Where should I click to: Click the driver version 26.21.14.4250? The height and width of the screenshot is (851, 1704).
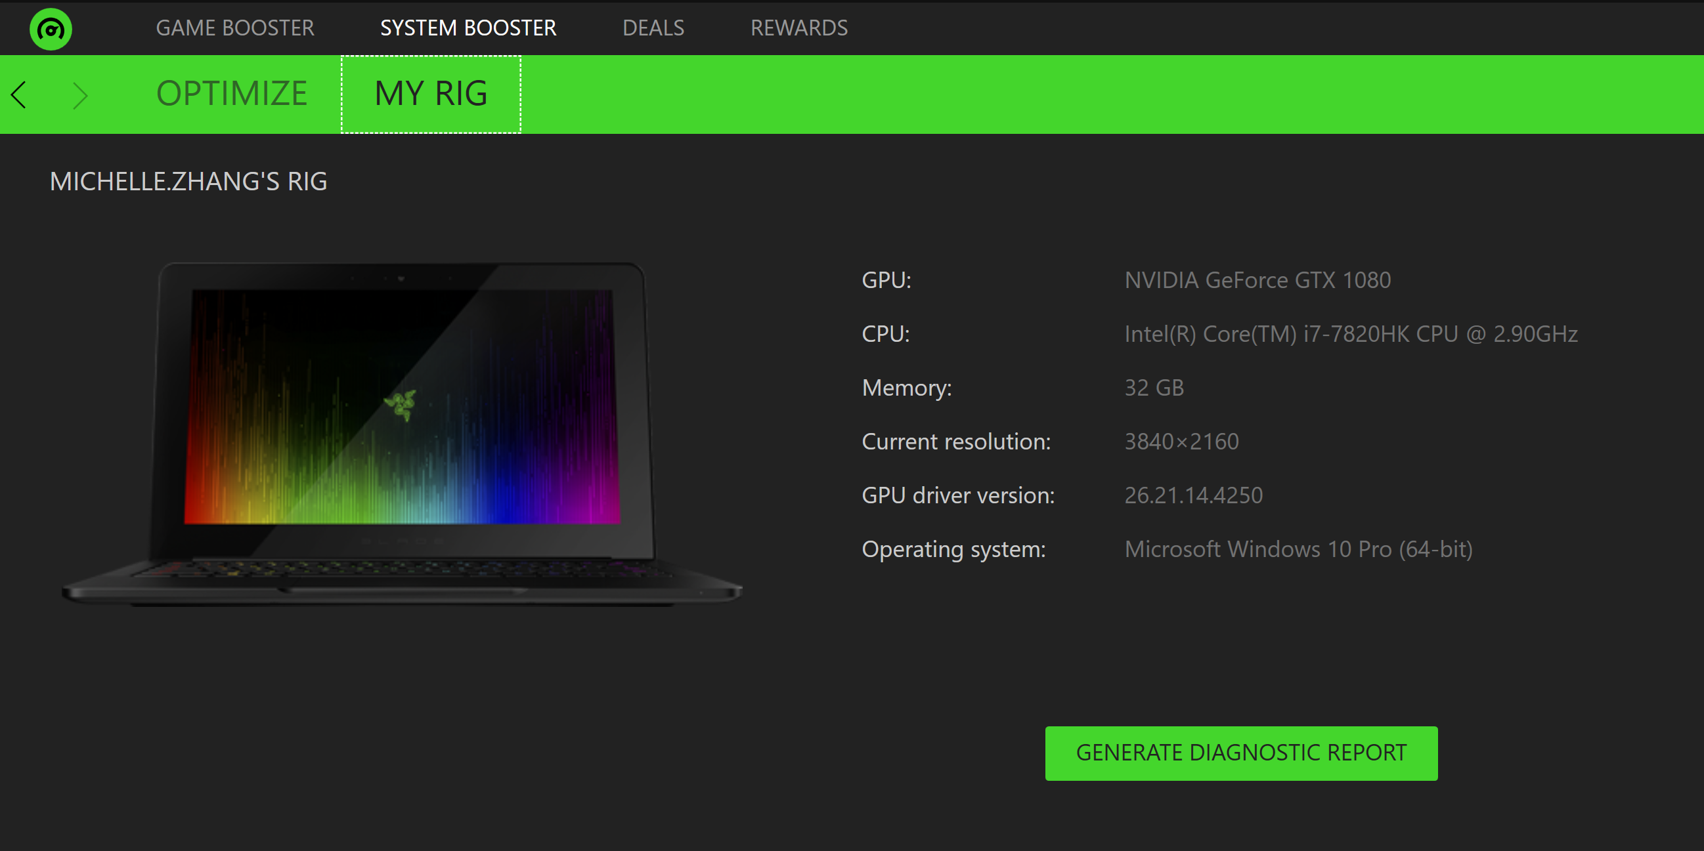click(1193, 495)
